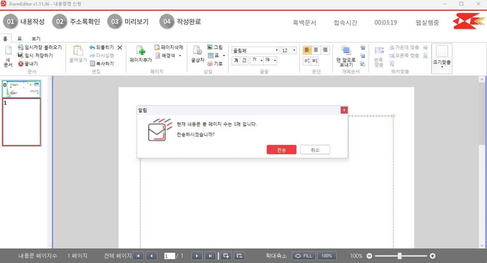Viewport: 487px width, 263px height.
Task: Go to step 01 내용작성
Action: tap(24, 22)
